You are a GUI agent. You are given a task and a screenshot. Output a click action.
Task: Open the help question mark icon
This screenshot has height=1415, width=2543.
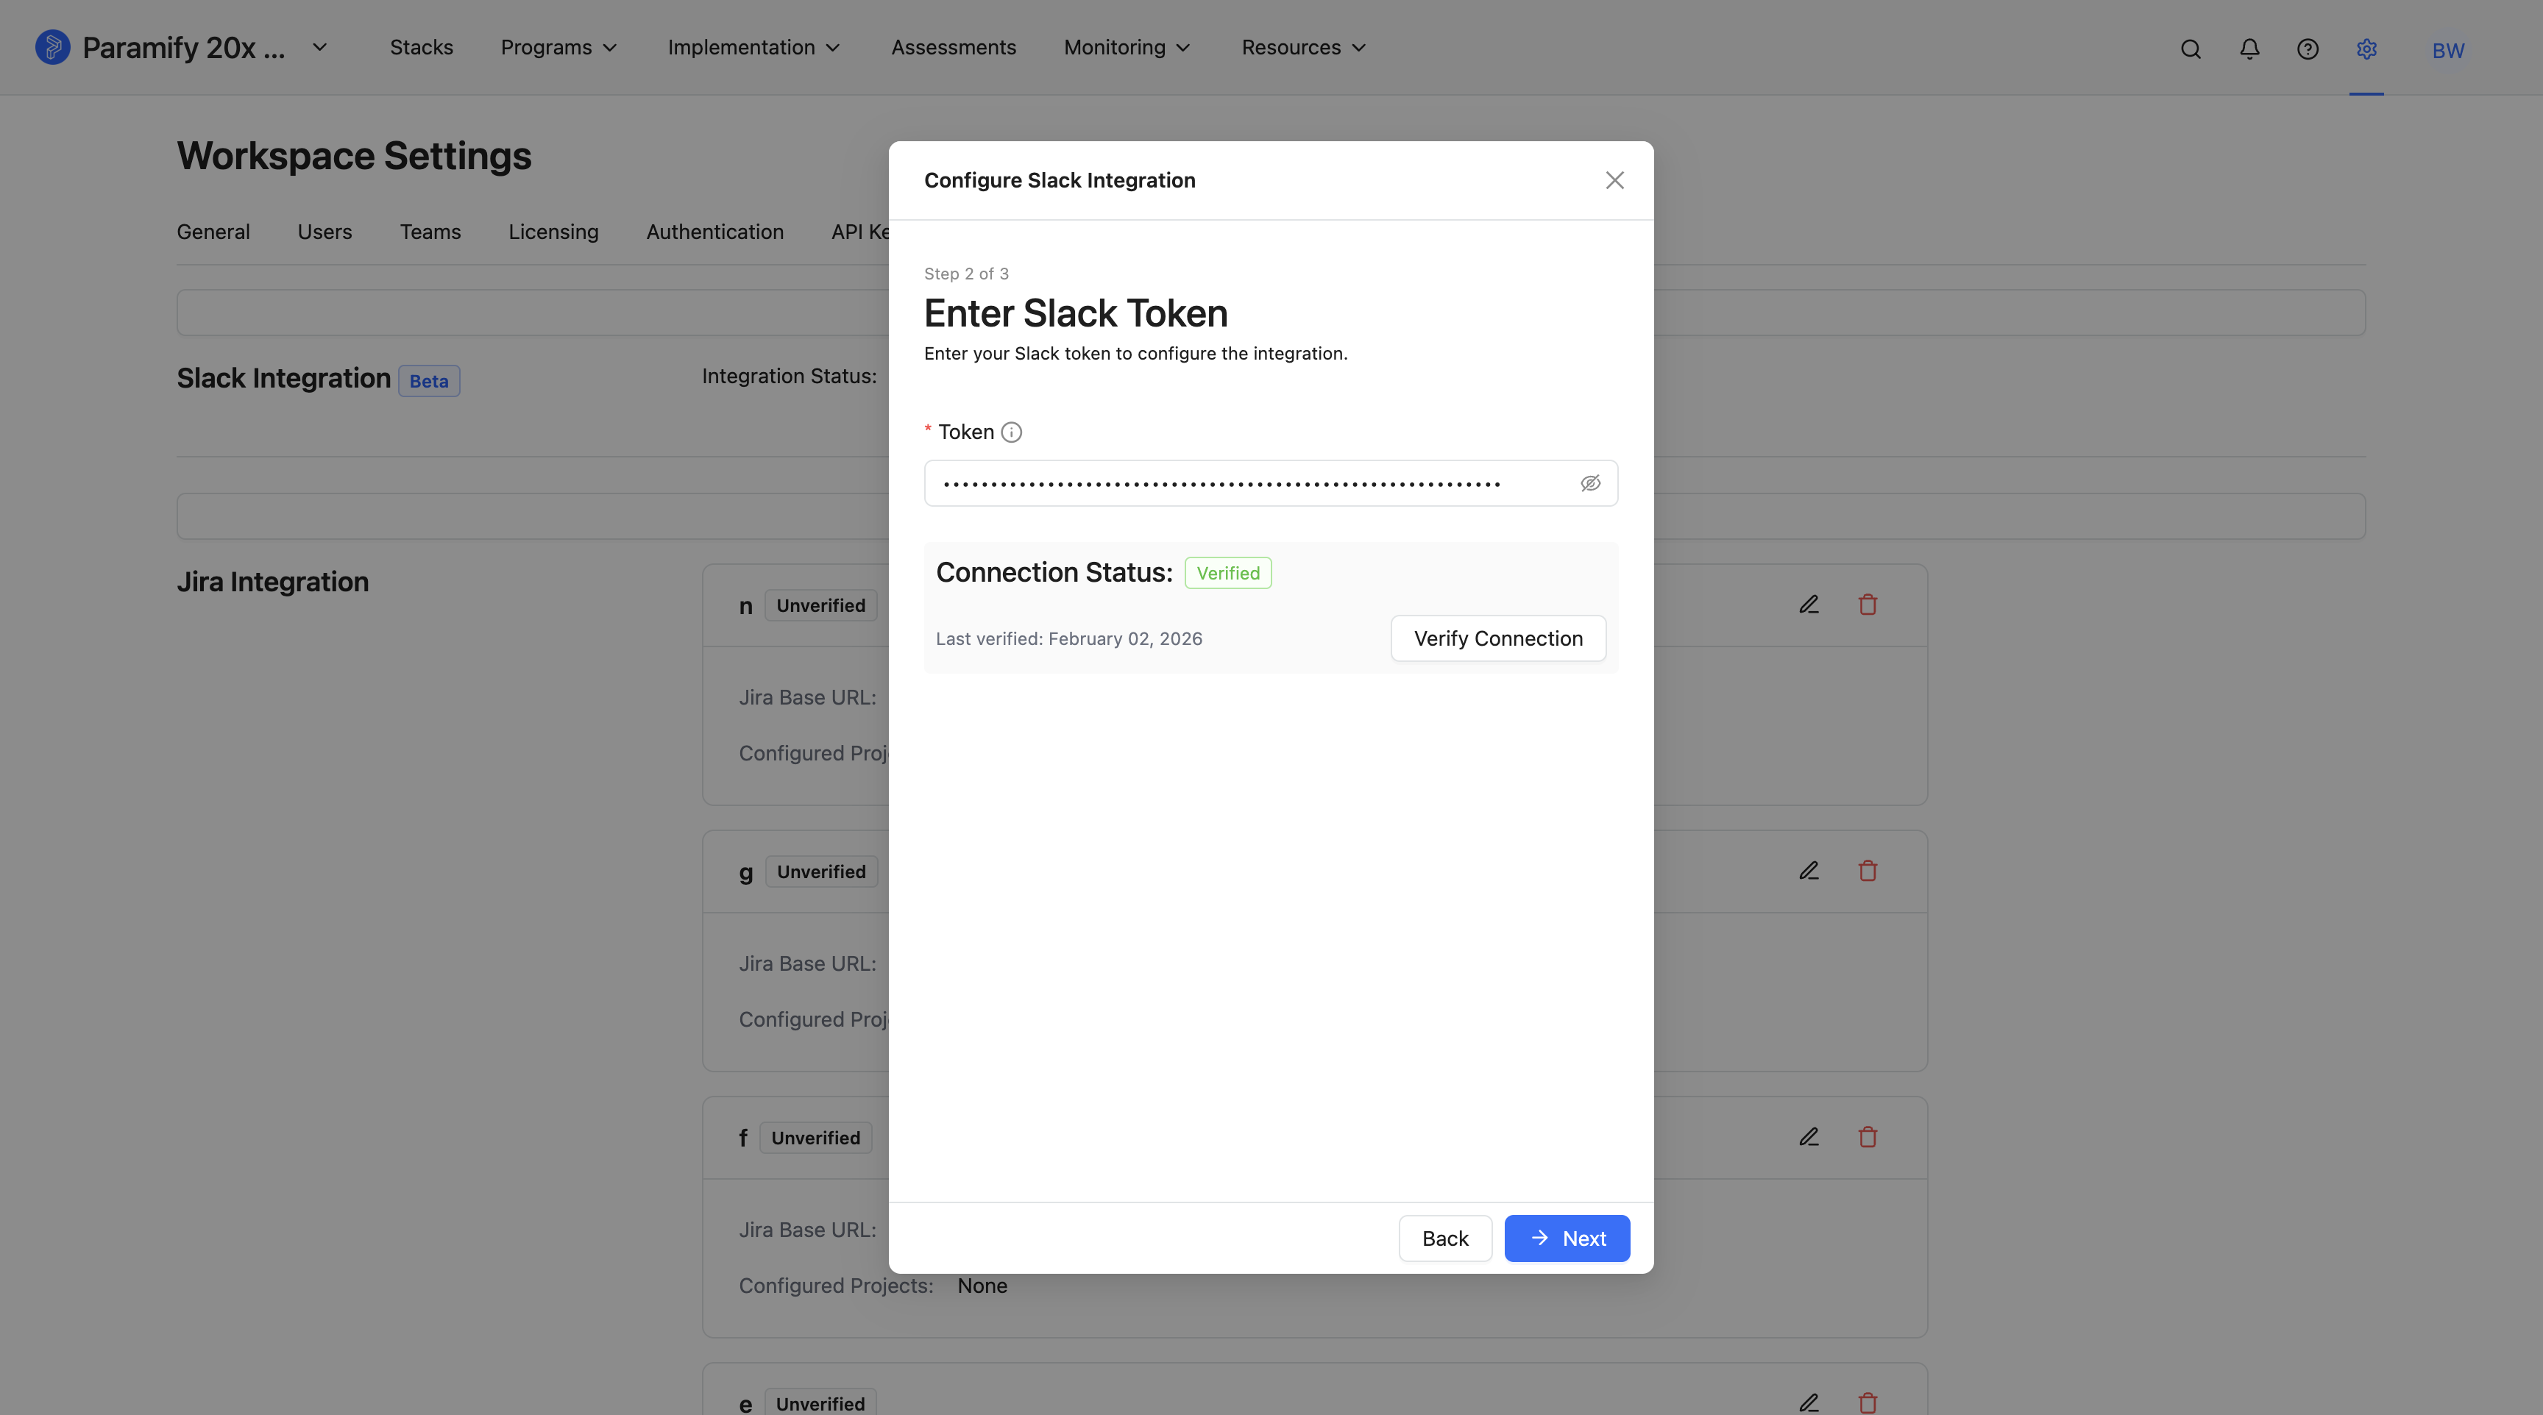point(2308,49)
